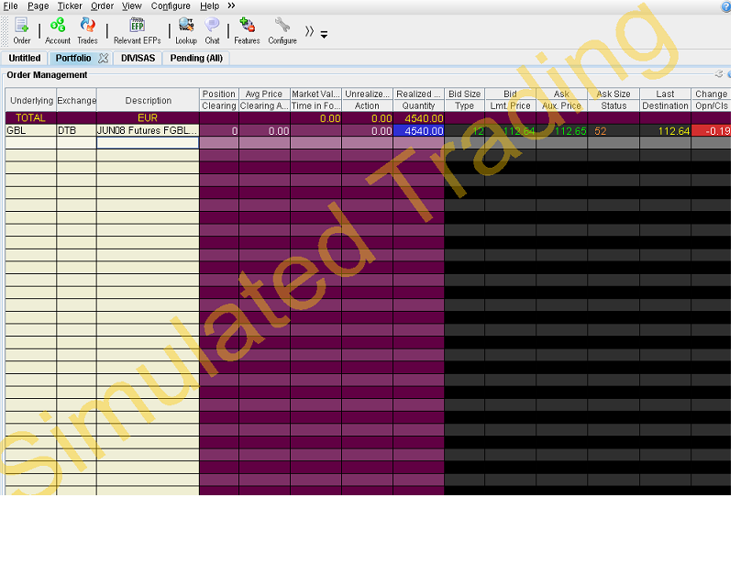
Task: Click the TOTAL row 4540.00 value
Action: pos(419,118)
